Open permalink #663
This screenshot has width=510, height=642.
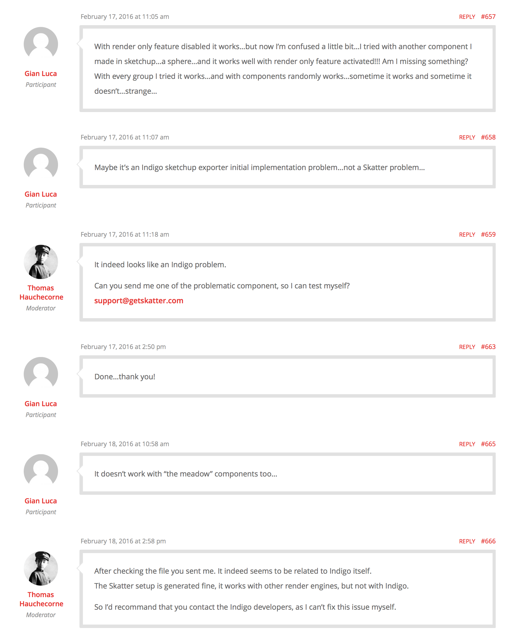(x=488, y=347)
